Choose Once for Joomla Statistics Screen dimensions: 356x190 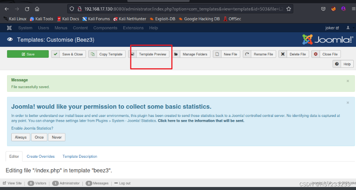point(39,137)
